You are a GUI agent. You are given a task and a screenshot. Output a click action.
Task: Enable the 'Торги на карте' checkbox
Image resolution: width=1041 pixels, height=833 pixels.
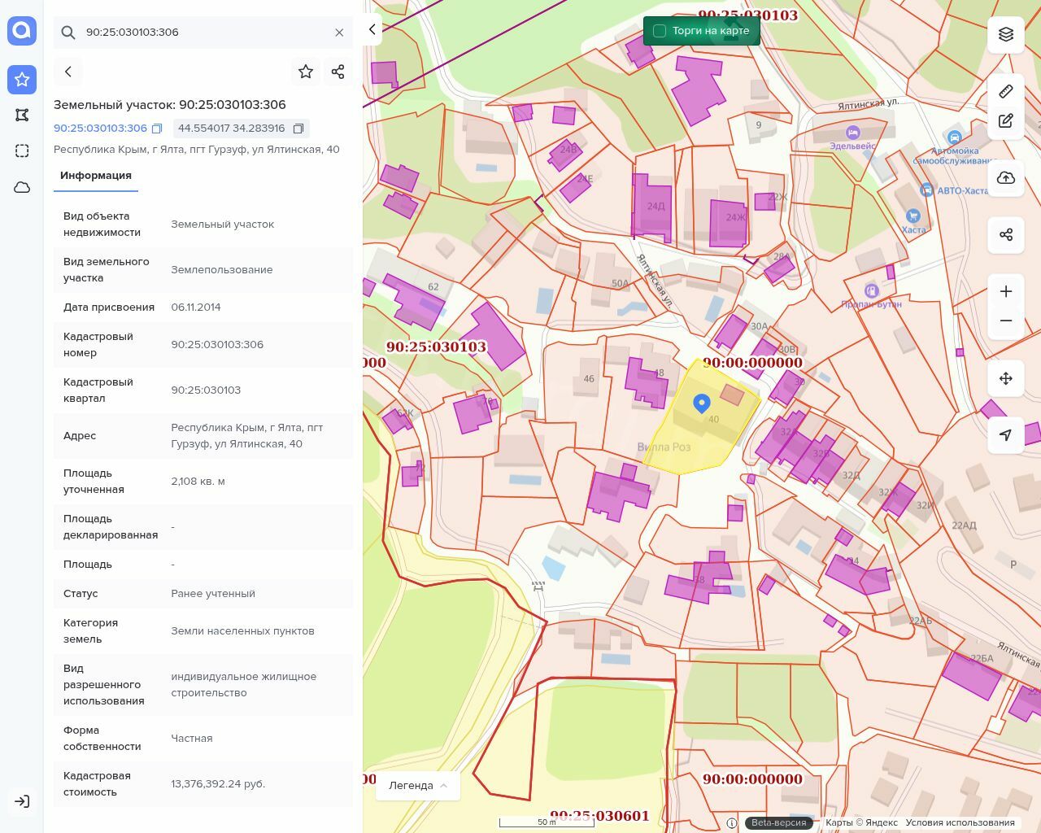(x=660, y=31)
